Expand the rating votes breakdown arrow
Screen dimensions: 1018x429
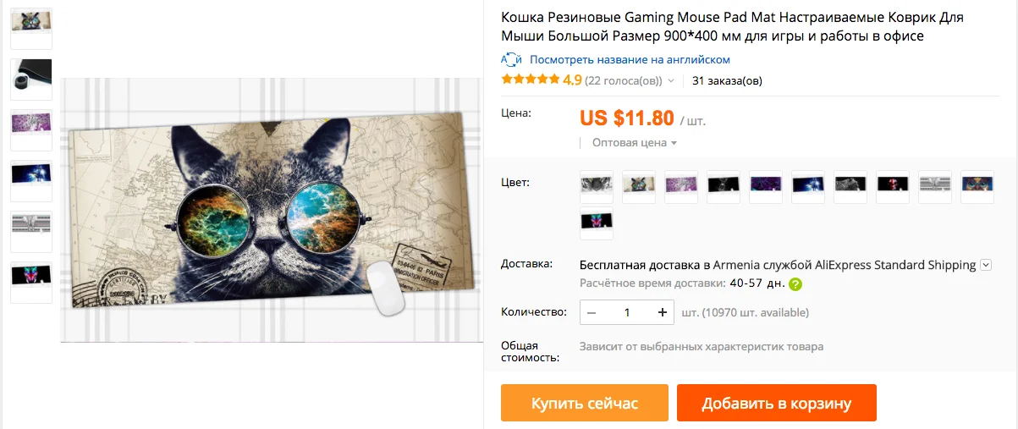point(671,81)
